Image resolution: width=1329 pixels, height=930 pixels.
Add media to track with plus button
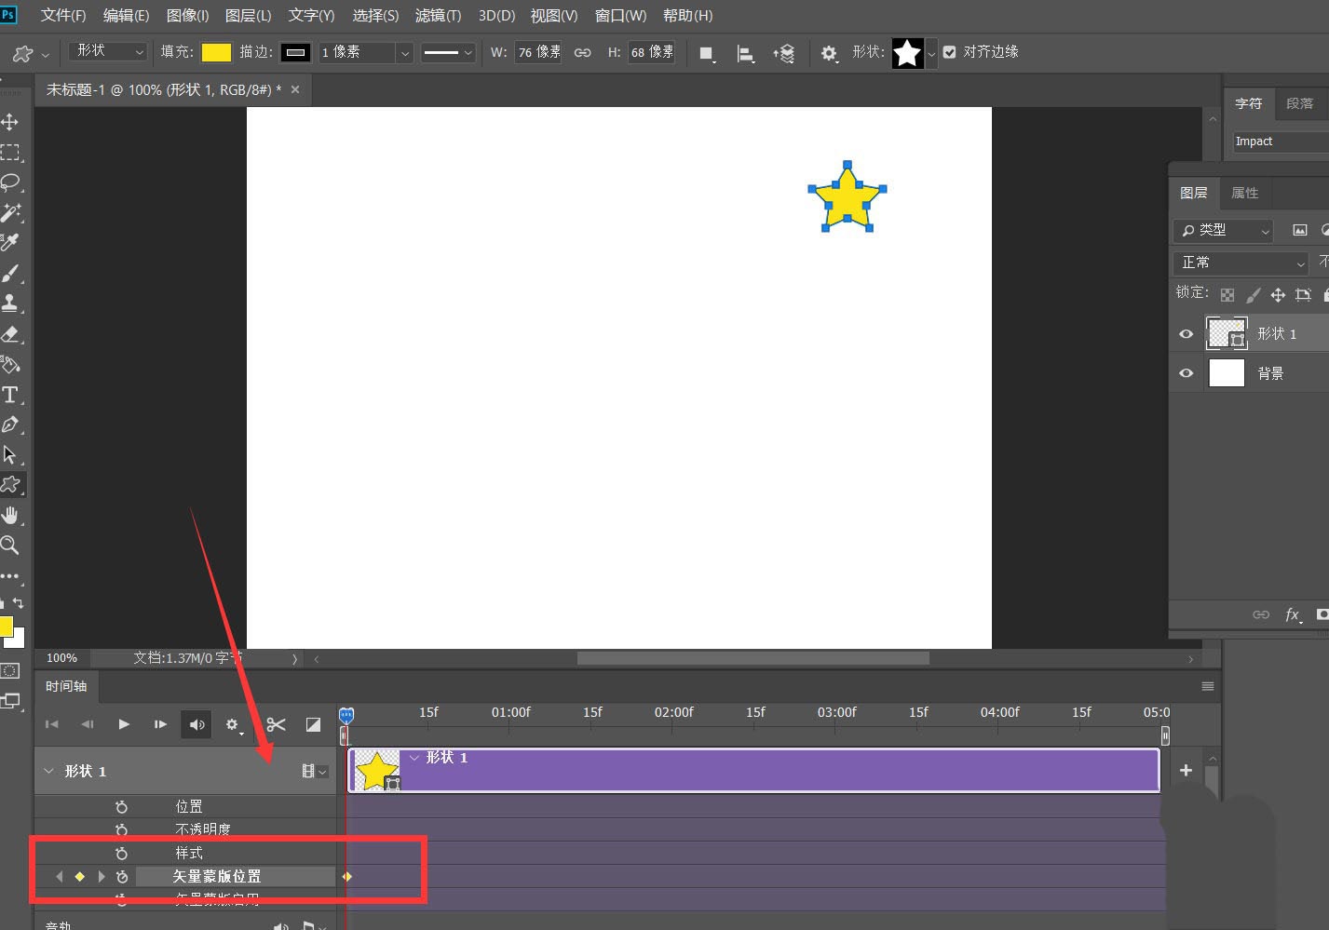[1186, 770]
